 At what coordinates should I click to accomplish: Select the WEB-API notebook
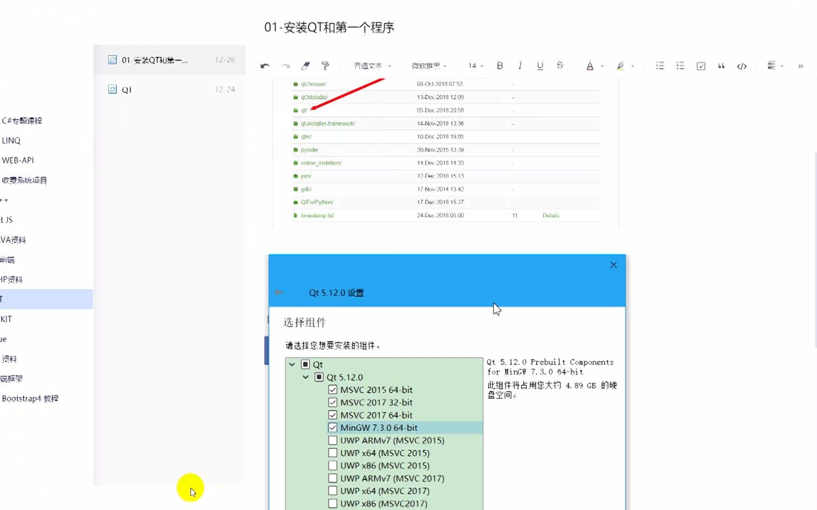[x=18, y=161]
